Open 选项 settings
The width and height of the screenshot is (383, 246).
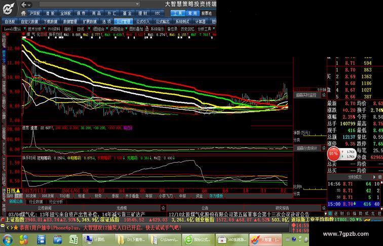click(x=106, y=22)
